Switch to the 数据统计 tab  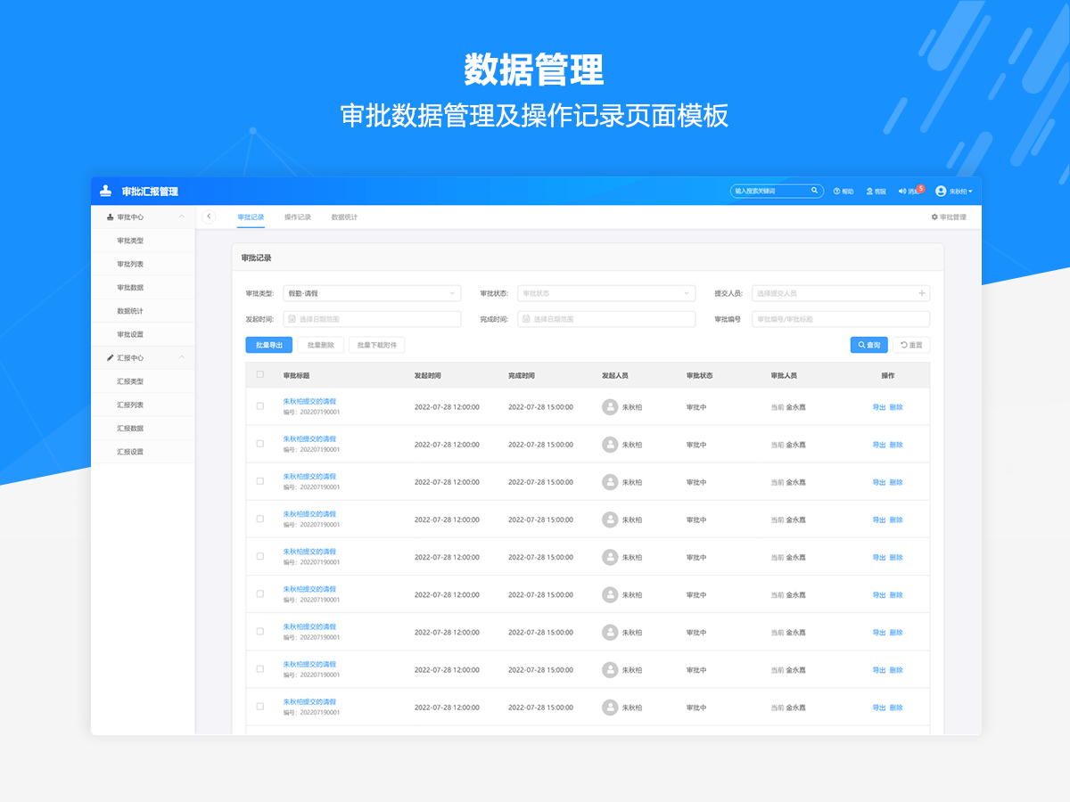pos(344,217)
